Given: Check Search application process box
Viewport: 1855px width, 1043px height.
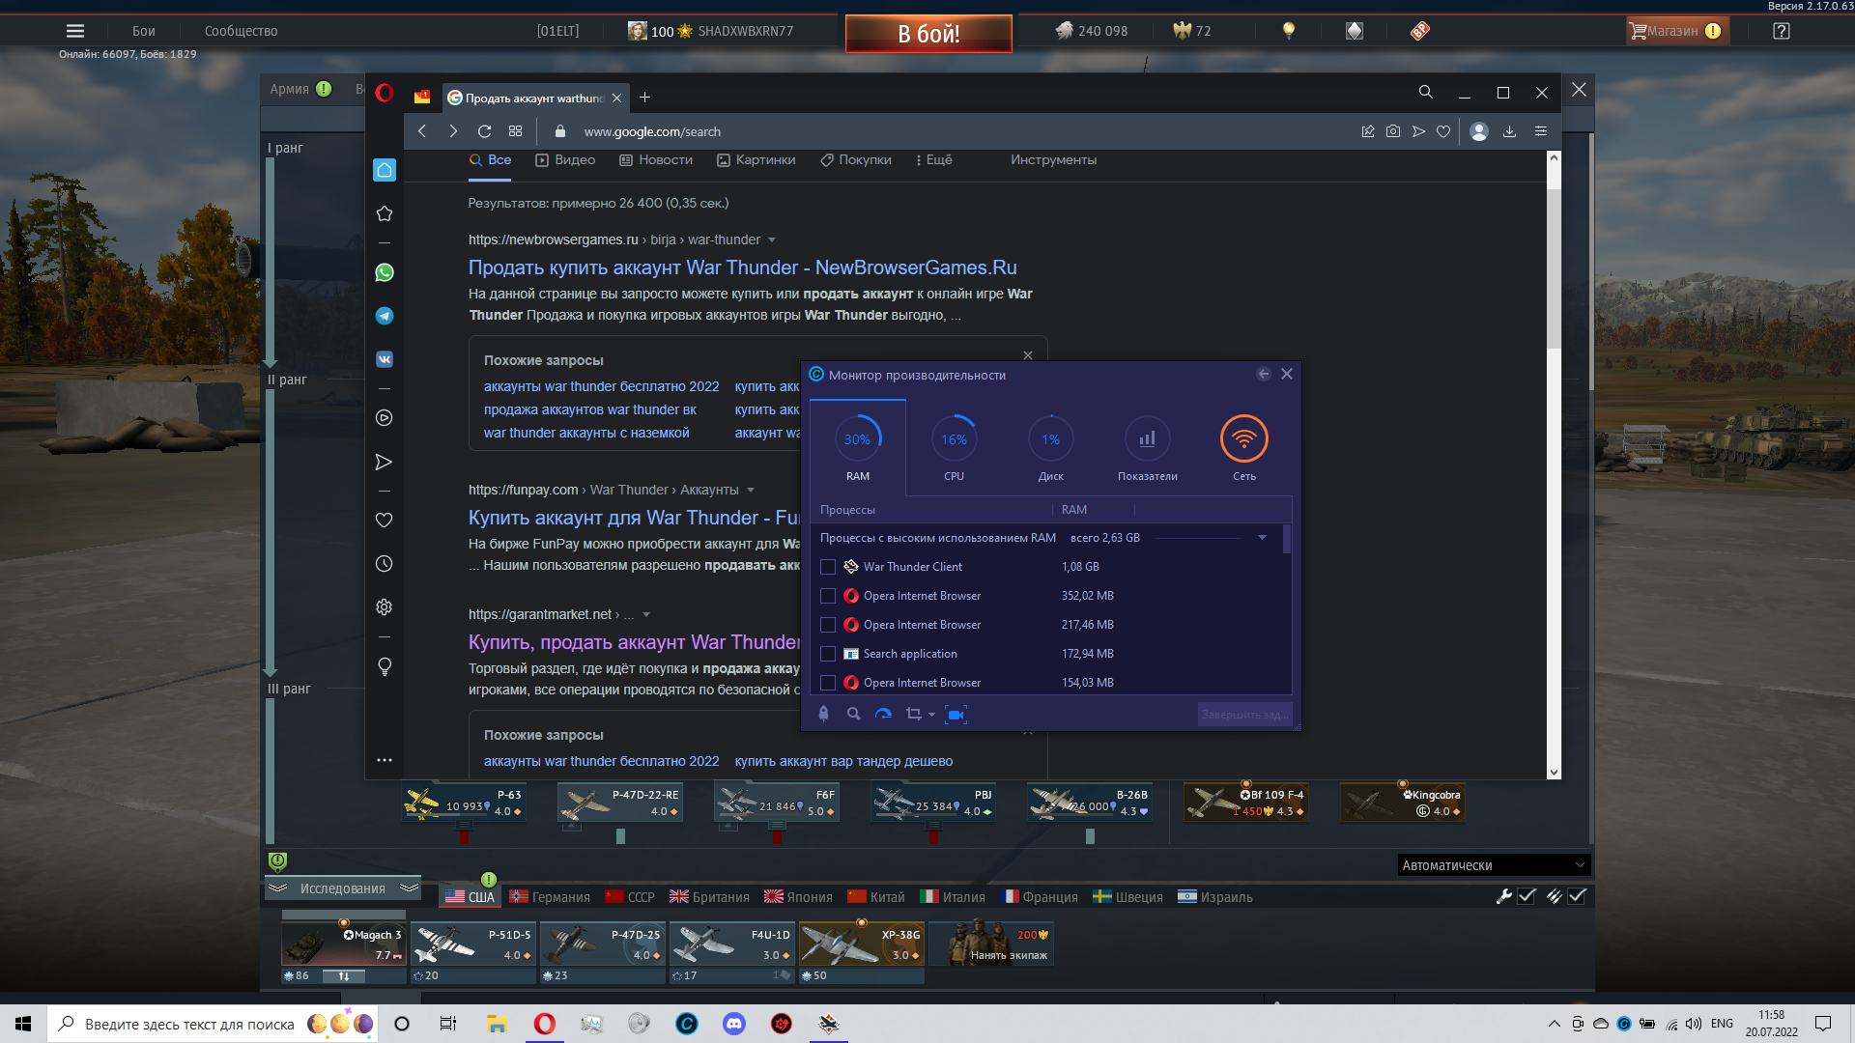Looking at the screenshot, I should 828,654.
